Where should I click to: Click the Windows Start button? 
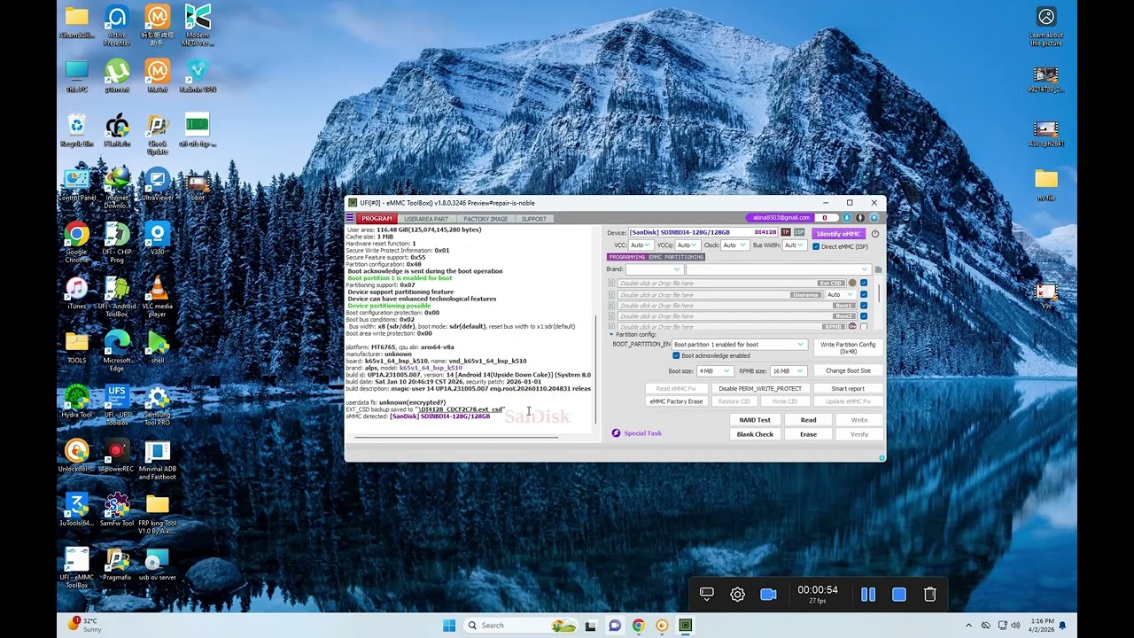tap(449, 626)
